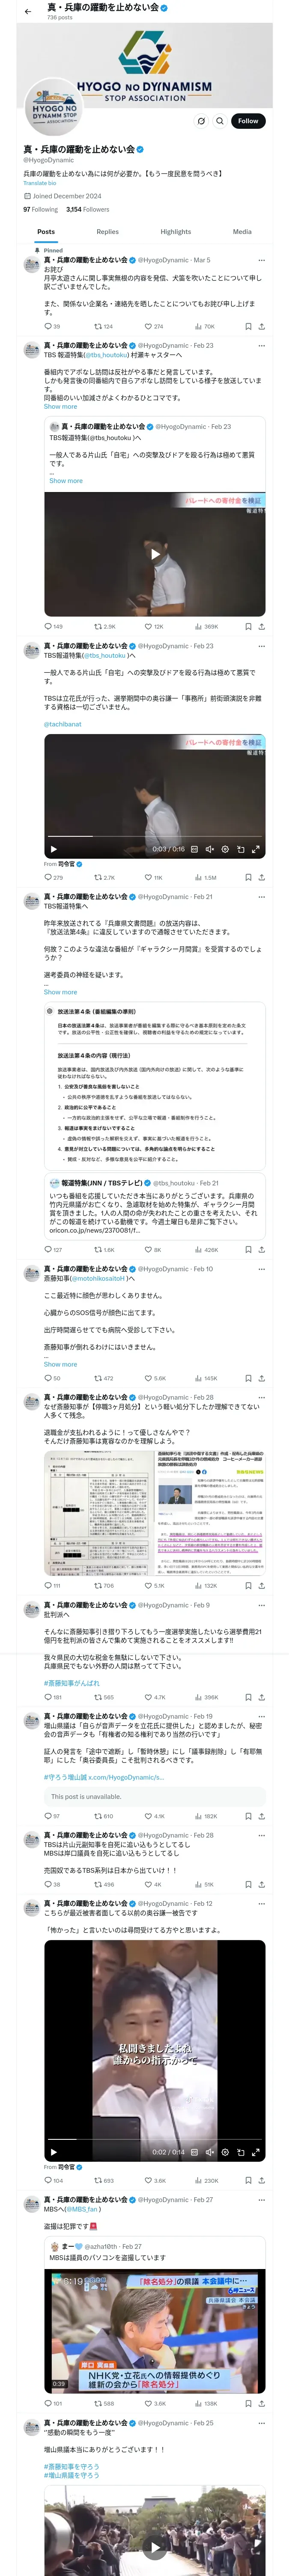Image resolution: width=289 pixels, height=2576 pixels.
Task: Expand "Show more" on TBS Feb 23 post
Action: coord(60,406)
